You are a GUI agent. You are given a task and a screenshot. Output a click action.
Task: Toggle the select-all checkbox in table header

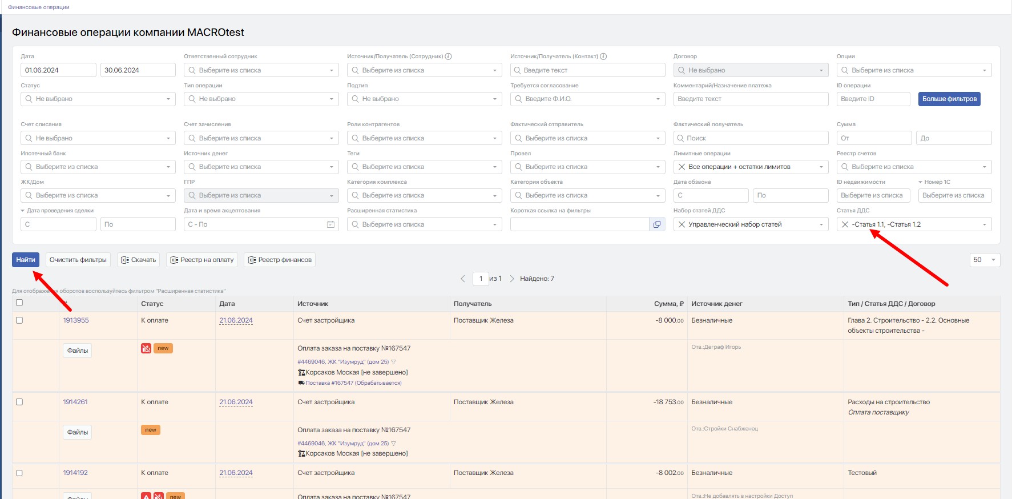click(19, 303)
